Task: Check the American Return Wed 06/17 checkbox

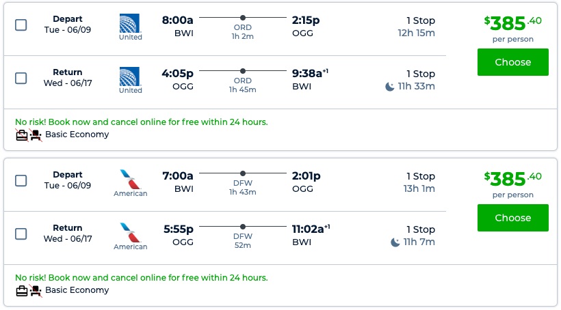Action: [21, 234]
